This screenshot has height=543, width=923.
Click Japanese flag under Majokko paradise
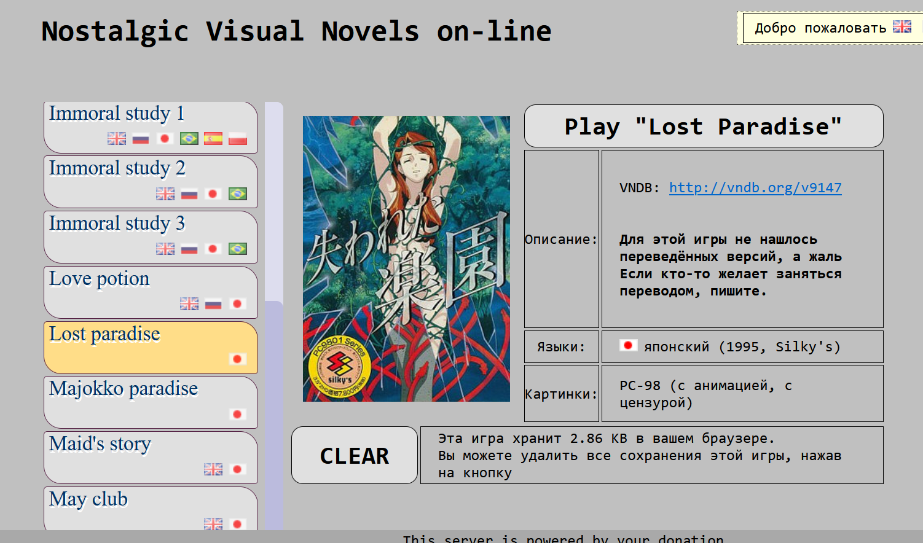[x=237, y=414]
